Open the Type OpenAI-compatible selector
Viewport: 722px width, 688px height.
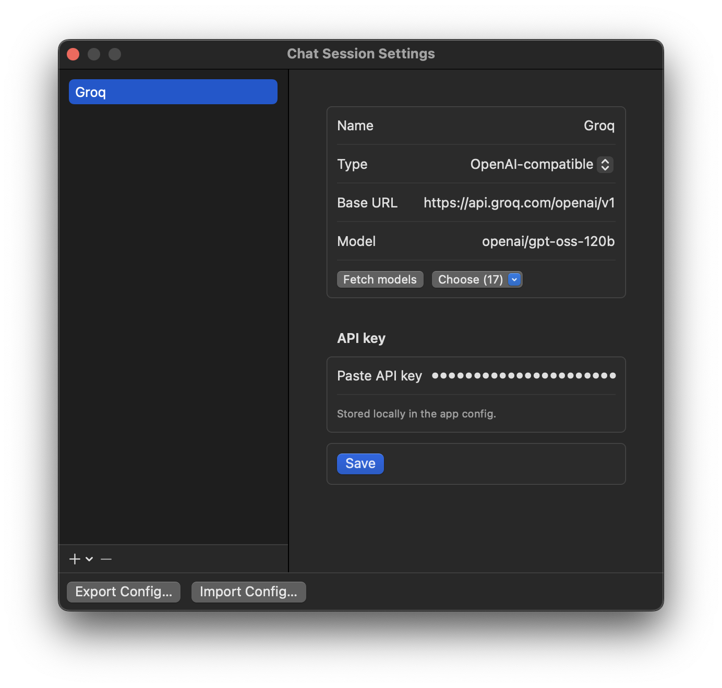(x=541, y=164)
